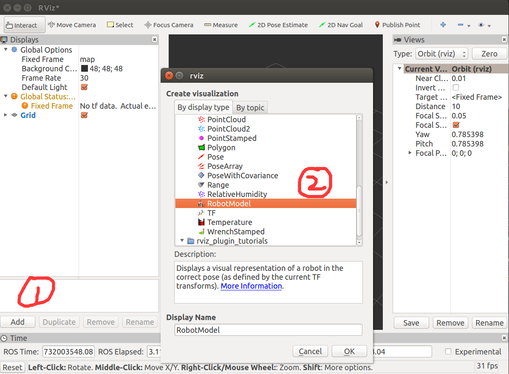The height and width of the screenshot is (374, 509).
Task: Open the dropdown arrow beside the eye icon
Action: tap(489, 25)
